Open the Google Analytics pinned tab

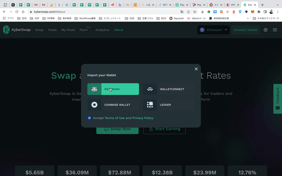(x=51, y=5)
